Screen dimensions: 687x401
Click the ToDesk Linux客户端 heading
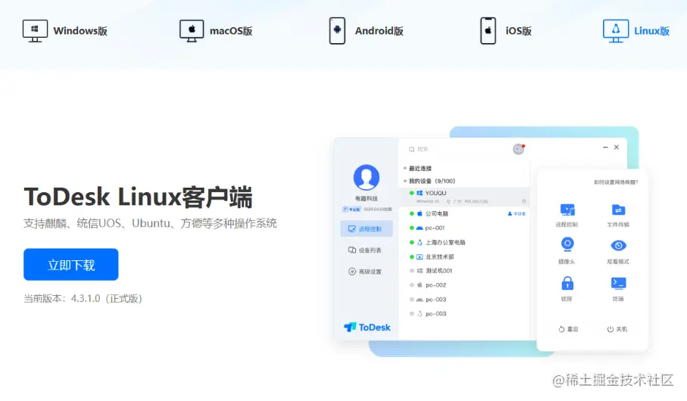click(138, 197)
